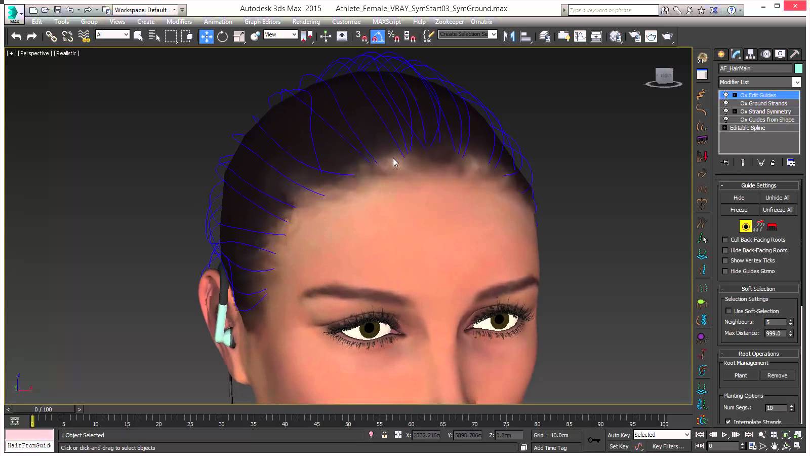Click the Unhide All button
The image size is (810, 456).
[x=777, y=198]
